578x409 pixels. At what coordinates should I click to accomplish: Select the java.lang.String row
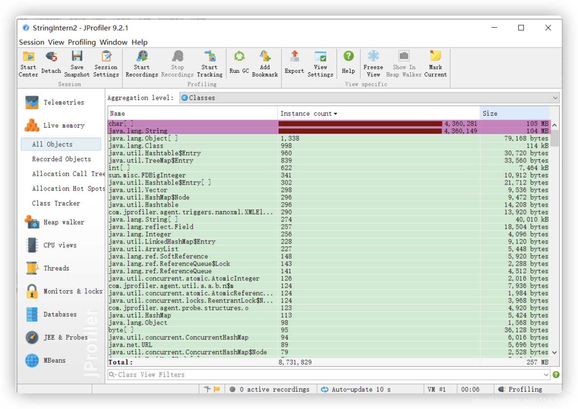pos(329,131)
